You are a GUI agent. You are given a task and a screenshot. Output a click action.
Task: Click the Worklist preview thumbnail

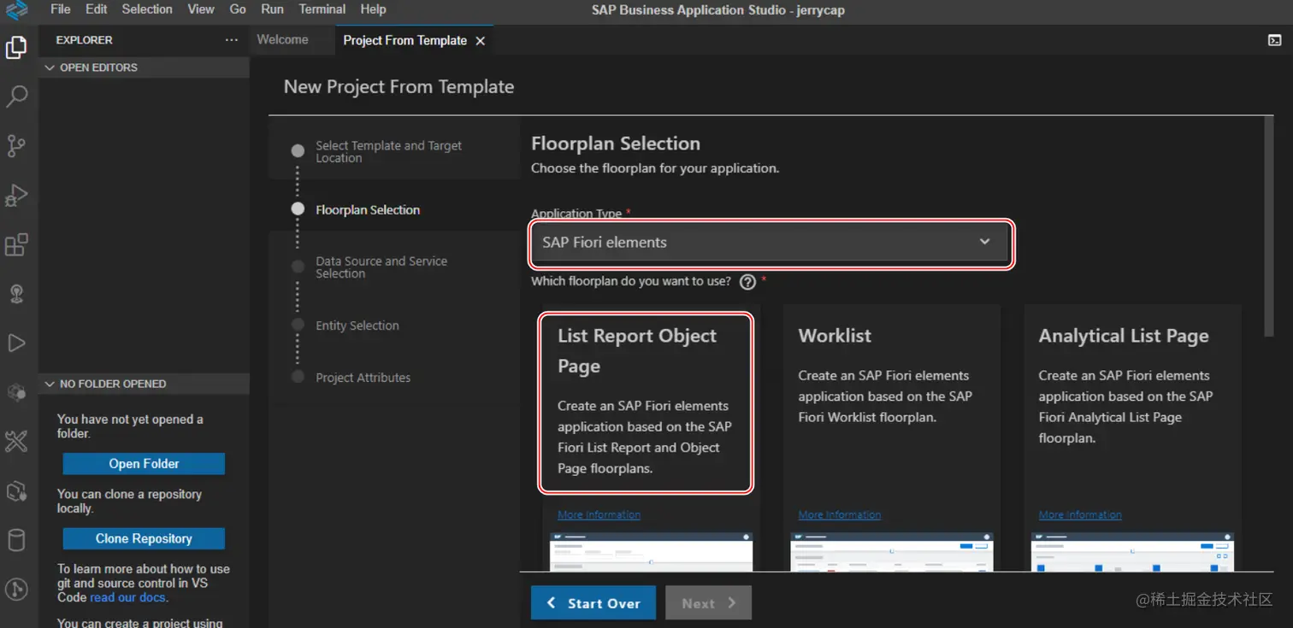tap(892, 552)
